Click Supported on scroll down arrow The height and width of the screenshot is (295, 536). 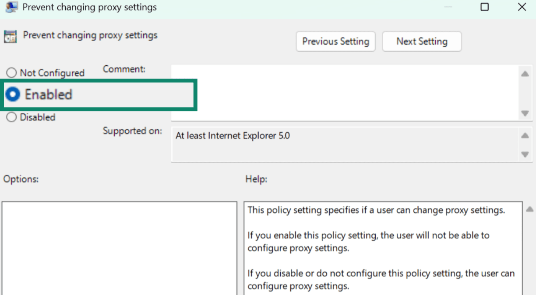tap(525, 155)
